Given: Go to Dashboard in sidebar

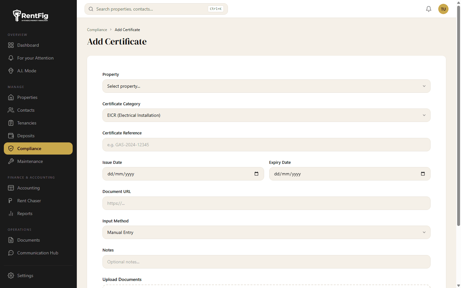Looking at the screenshot, I should pos(38,45).
